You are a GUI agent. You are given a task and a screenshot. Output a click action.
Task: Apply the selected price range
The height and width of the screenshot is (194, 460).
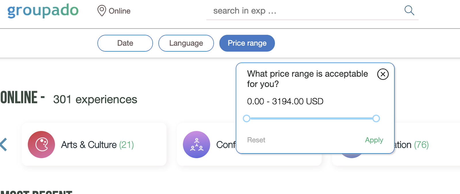[374, 140]
